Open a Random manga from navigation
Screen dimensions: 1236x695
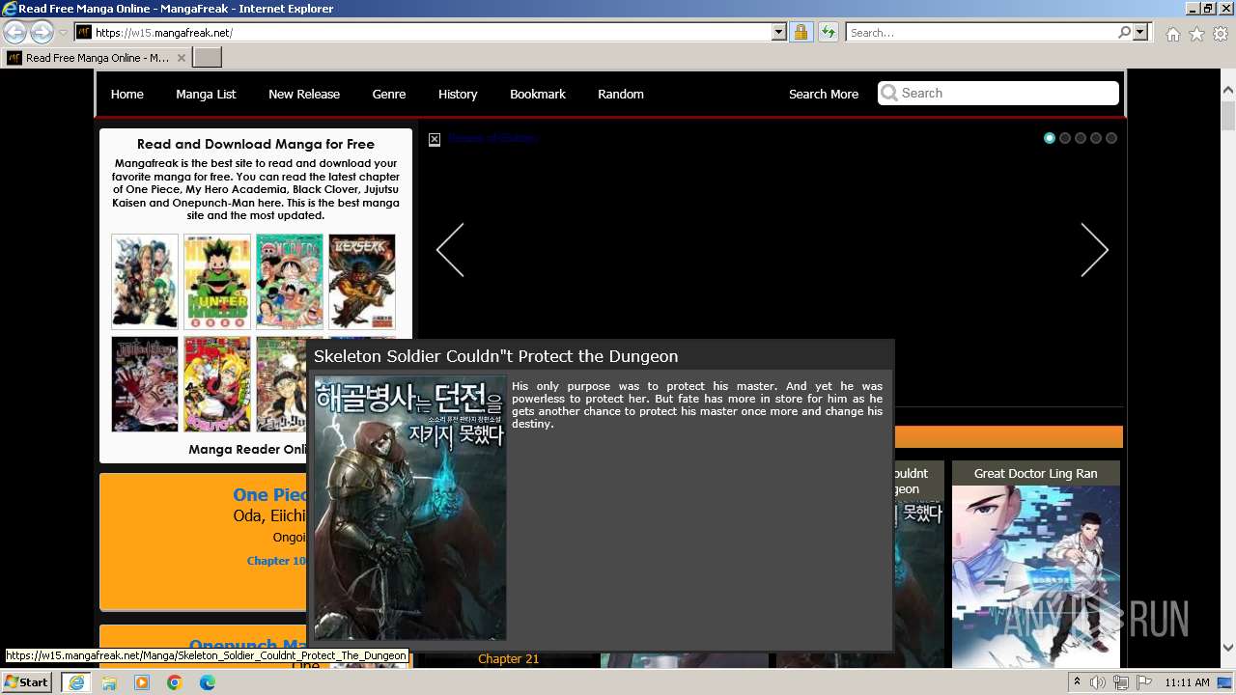621,94
